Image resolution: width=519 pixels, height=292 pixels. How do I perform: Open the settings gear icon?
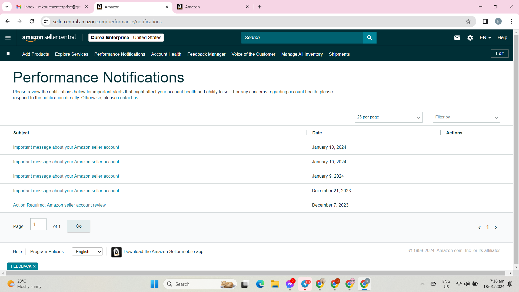(470, 38)
